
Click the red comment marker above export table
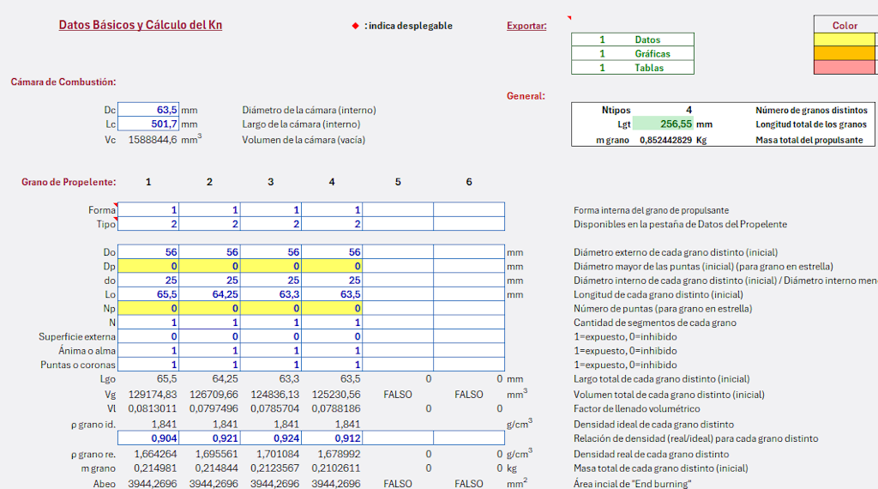tap(569, 18)
